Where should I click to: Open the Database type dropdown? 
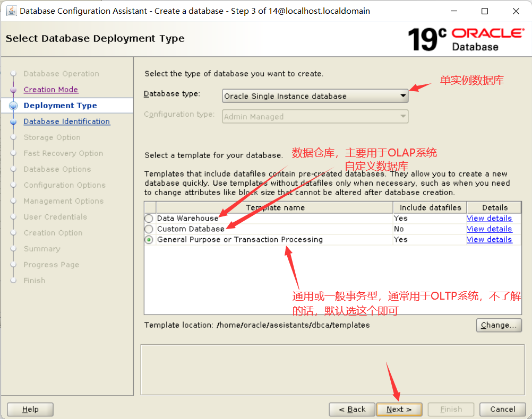pyautogui.click(x=315, y=96)
